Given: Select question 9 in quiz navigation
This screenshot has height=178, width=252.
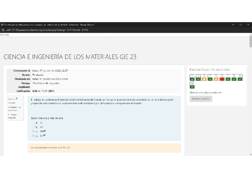Looking at the screenshot, I should 240,78.
